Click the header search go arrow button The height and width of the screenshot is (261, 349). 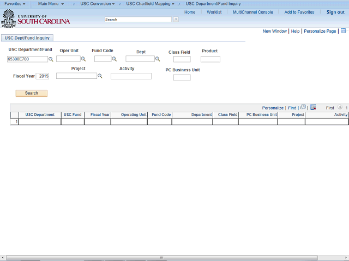click(176, 20)
